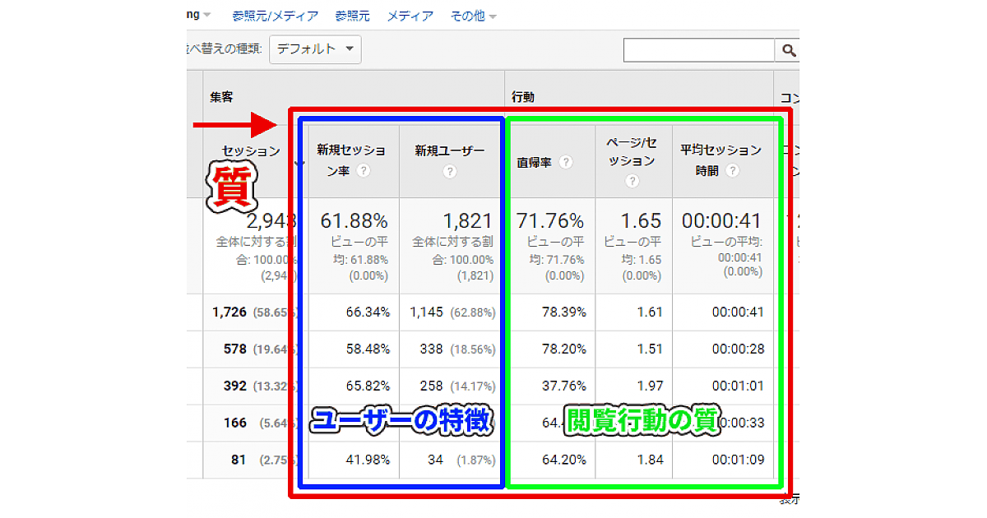Click the search magnifier icon
Screen dimensions: 987x518
[x=788, y=51]
